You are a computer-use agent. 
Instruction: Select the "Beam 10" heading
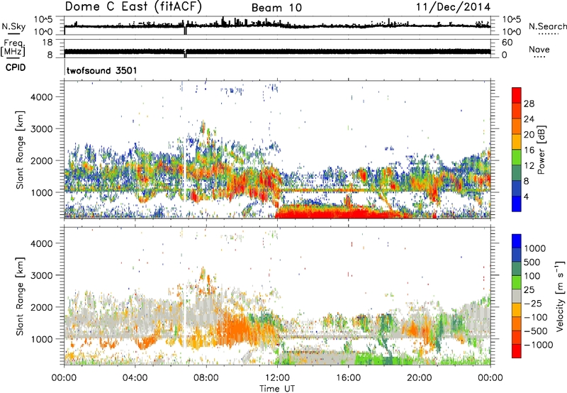276,8
